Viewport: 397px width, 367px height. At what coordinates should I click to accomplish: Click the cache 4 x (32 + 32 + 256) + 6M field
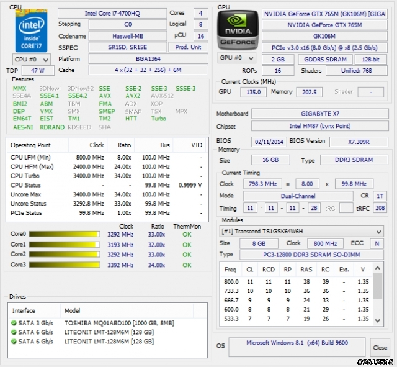coord(148,70)
